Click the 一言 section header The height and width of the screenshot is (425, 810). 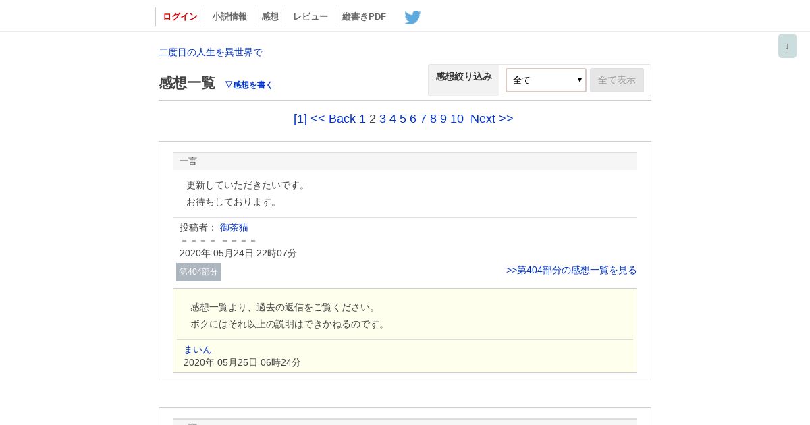click(405, 161)
